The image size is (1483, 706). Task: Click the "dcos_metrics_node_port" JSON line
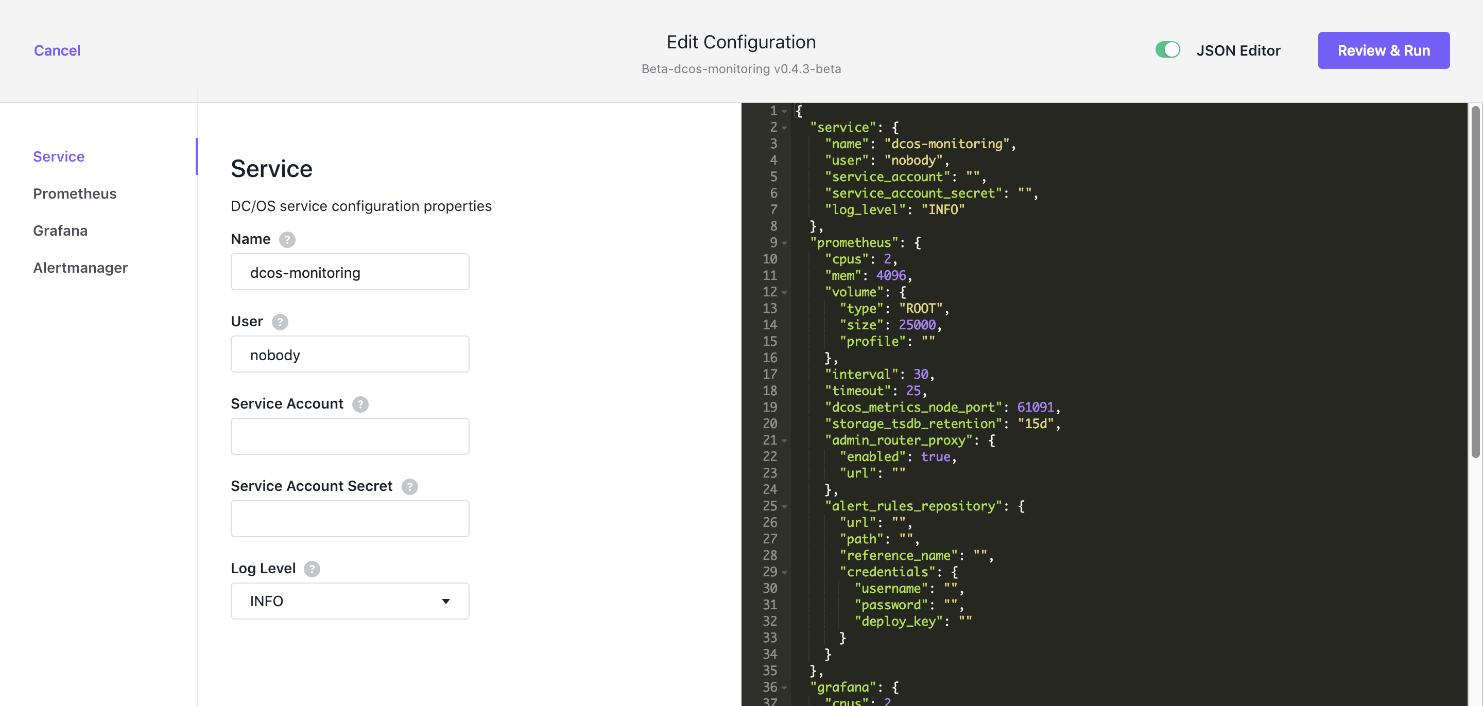[x=942, y=407]
